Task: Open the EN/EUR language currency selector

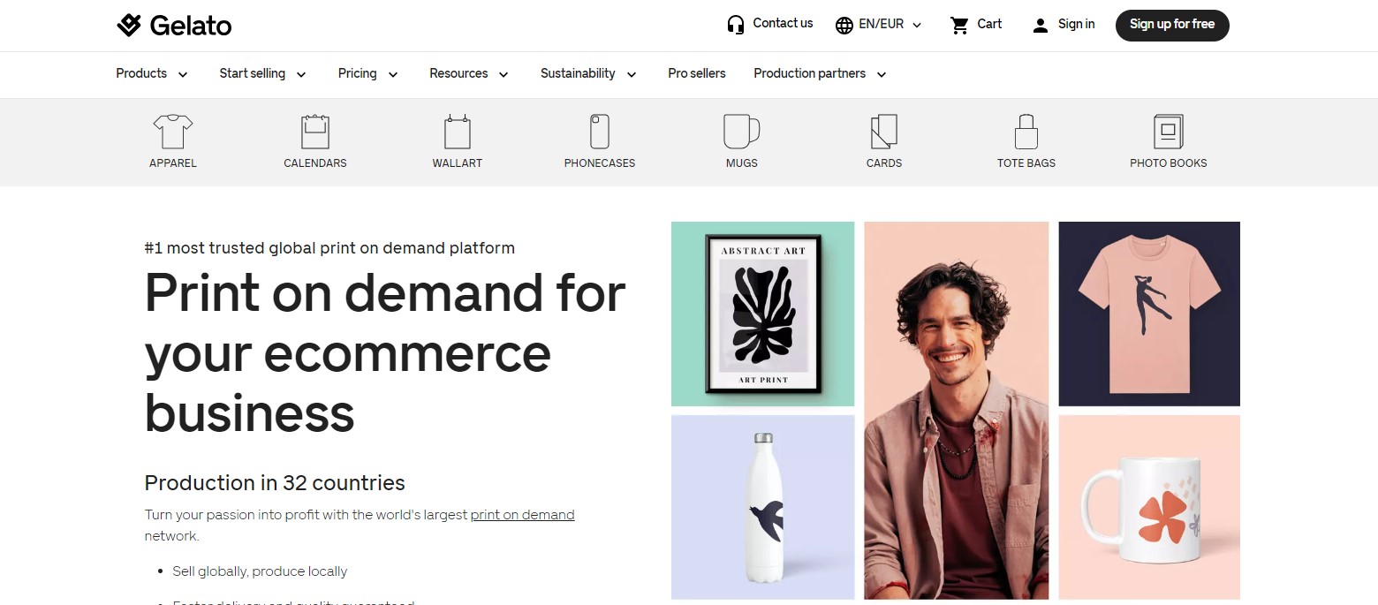Action: click(878, 25)
